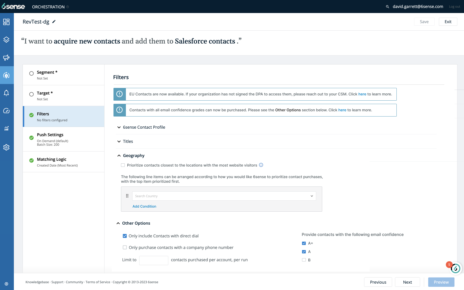Collapse the Geography section

pos(131,156)
